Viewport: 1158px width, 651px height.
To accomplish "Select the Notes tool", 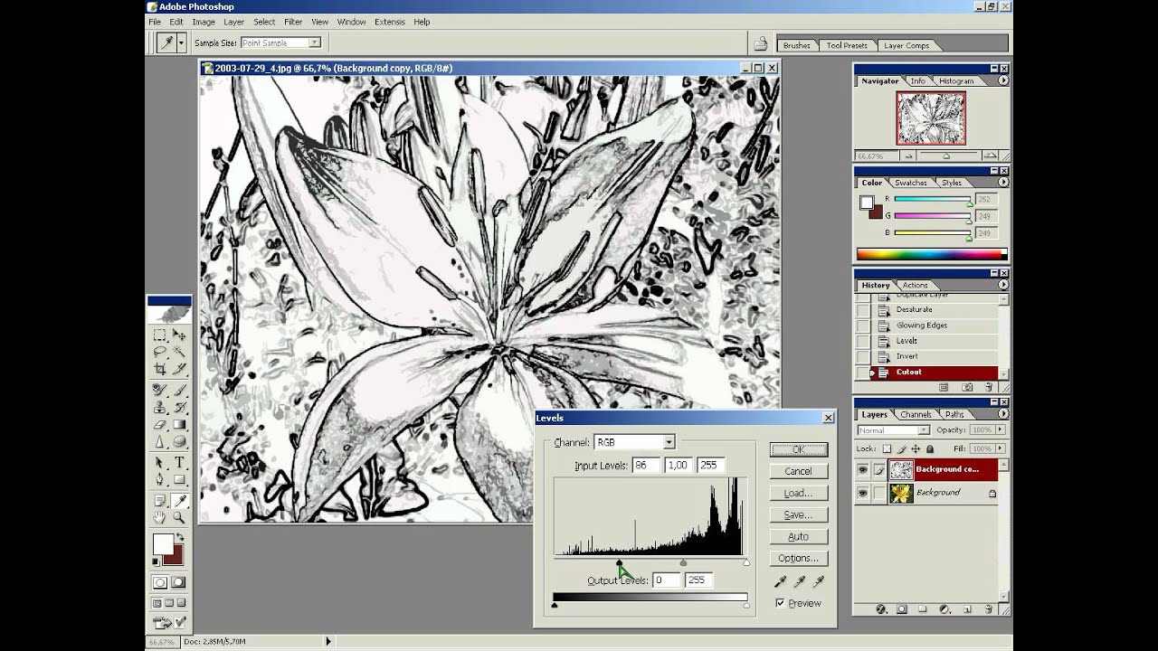I will (x=160, y=500).
